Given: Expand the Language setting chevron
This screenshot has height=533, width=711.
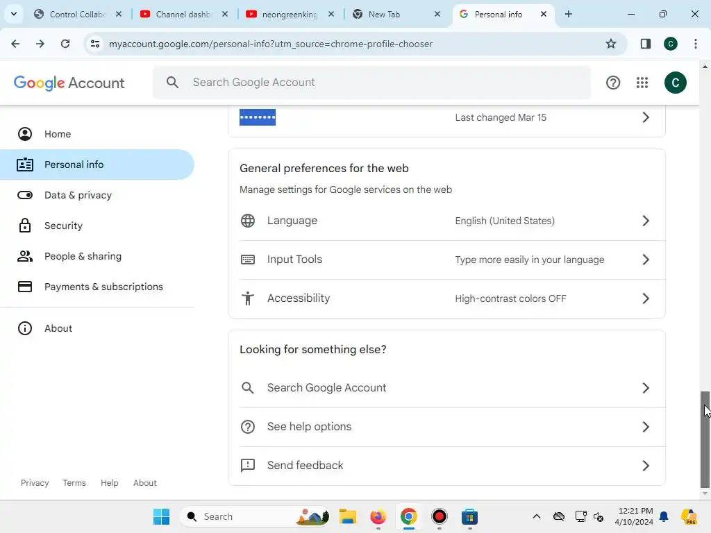Looking at the screenshot, I should point(646,221).
